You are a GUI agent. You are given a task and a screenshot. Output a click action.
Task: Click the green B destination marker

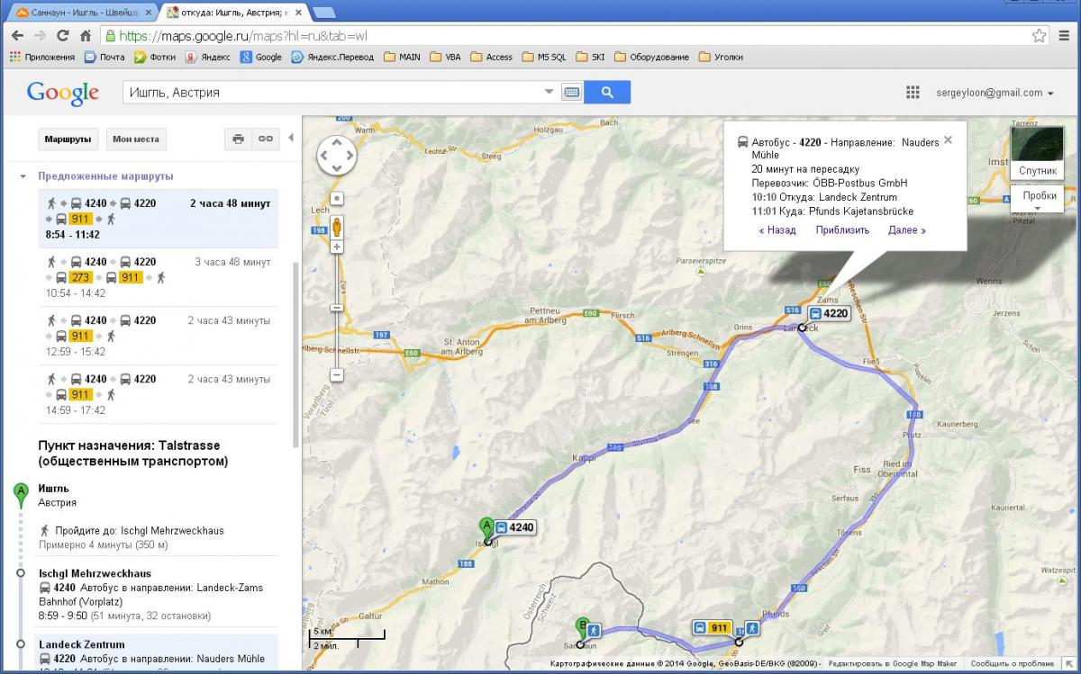[x=582, y=628]
